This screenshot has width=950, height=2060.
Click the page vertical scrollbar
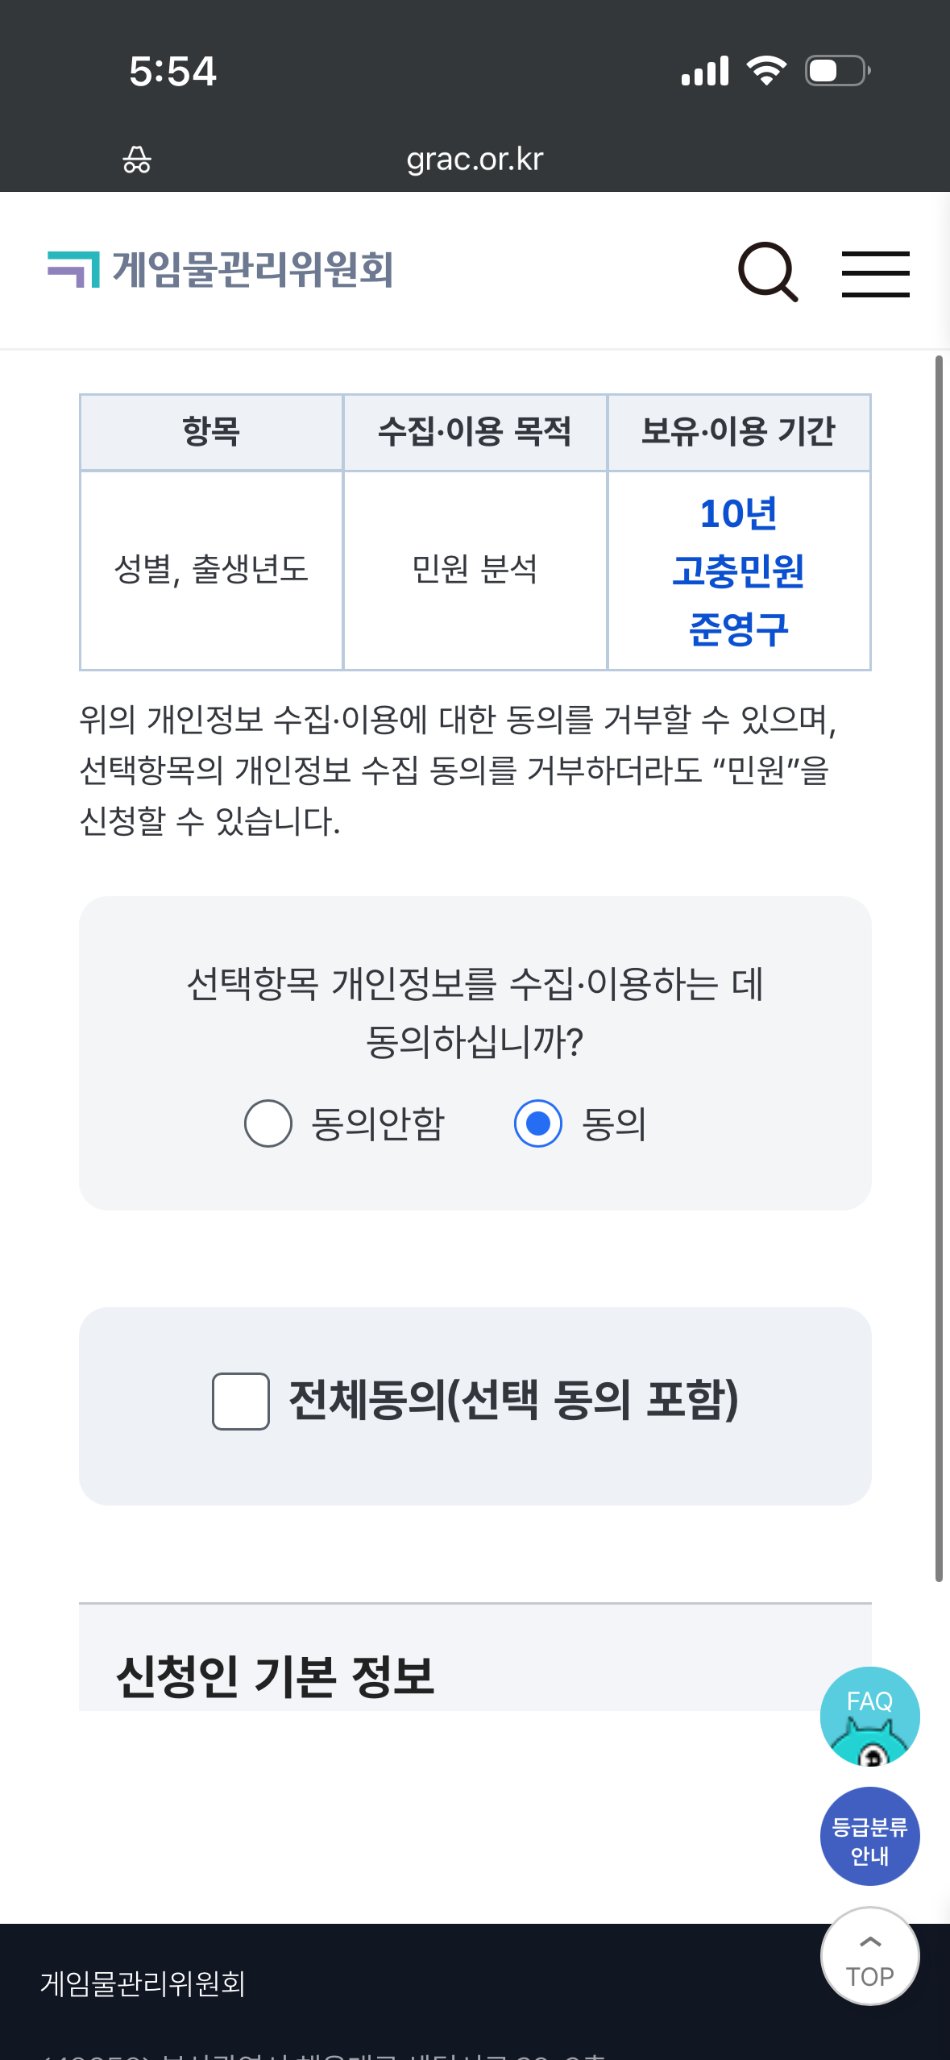click(939, 967)
